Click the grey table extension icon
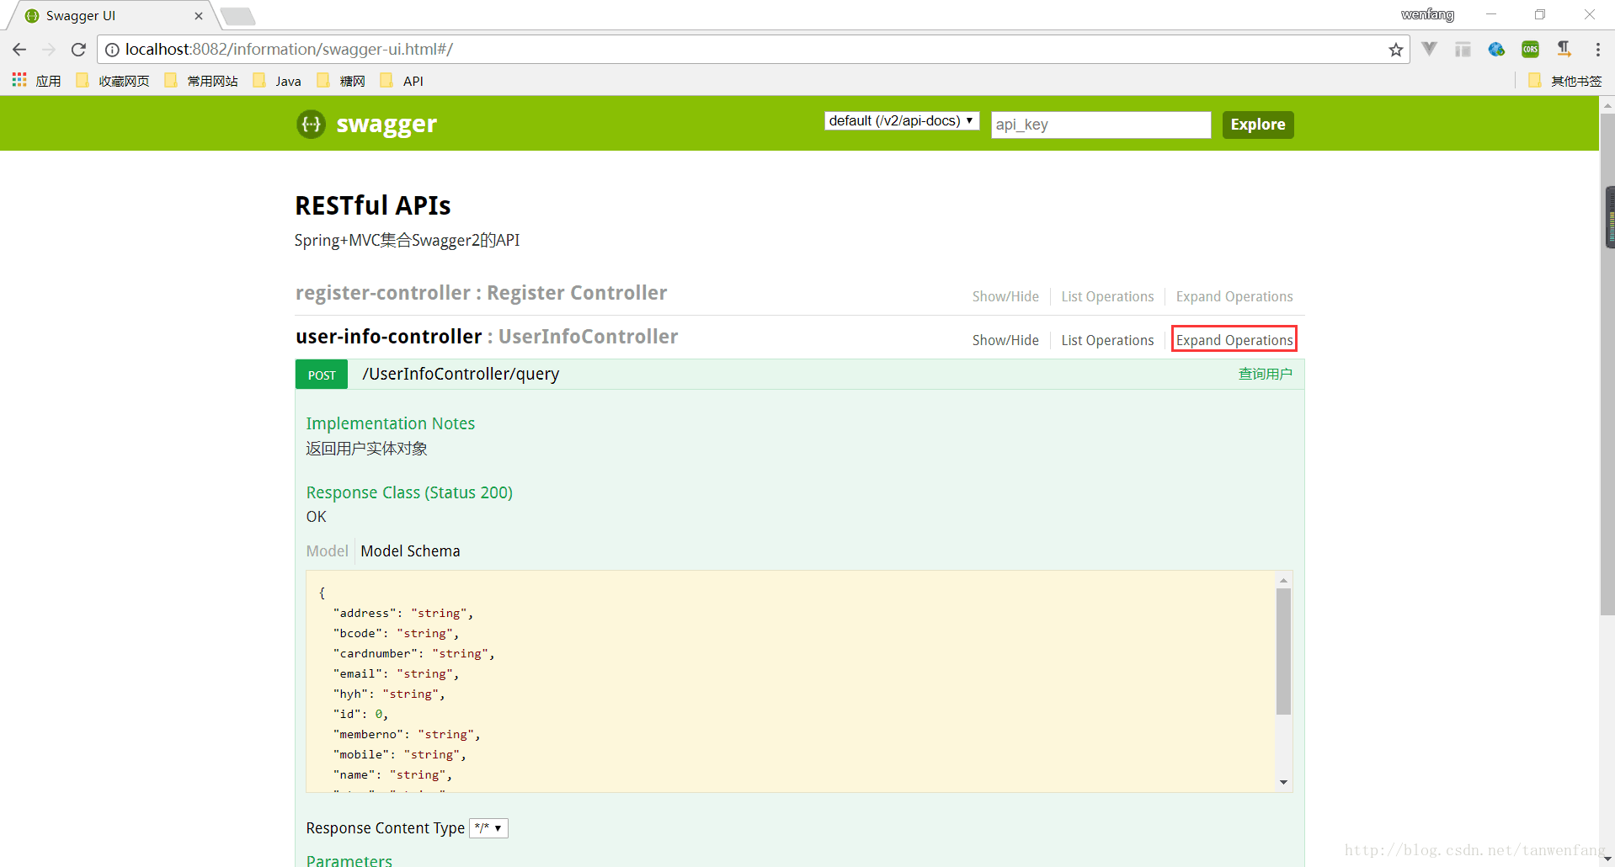Viewport: 1615px width, 867px height. click(1463, 49)
